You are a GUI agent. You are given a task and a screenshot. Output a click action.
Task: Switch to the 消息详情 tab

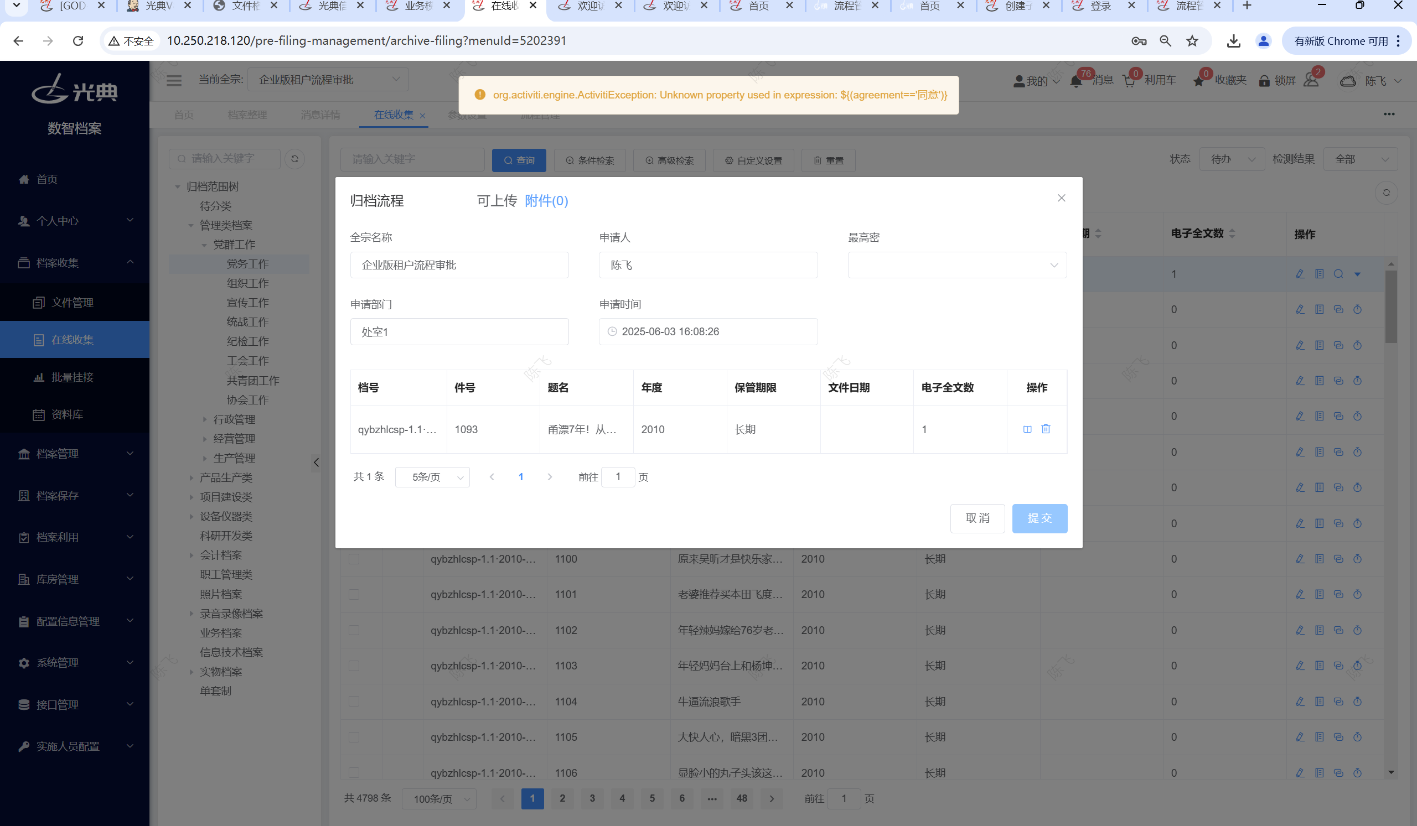(x=320, y=115)
